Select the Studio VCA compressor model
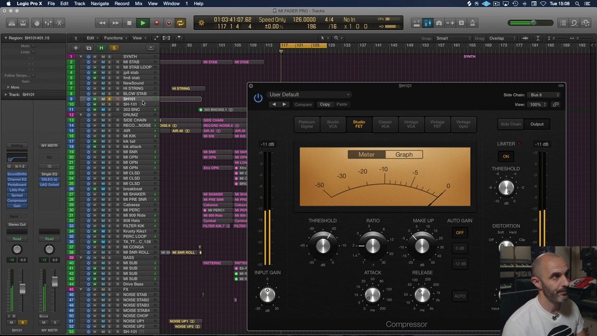 pyautogui.click(x=333, y=124)
